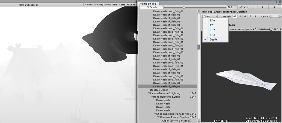Go to previous frame event arrow

(262, 7)
